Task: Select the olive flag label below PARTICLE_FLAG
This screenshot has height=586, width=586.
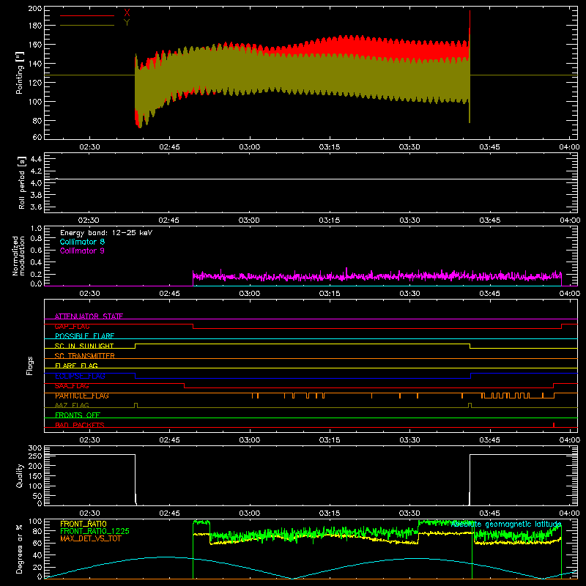Action: (72, 405)
